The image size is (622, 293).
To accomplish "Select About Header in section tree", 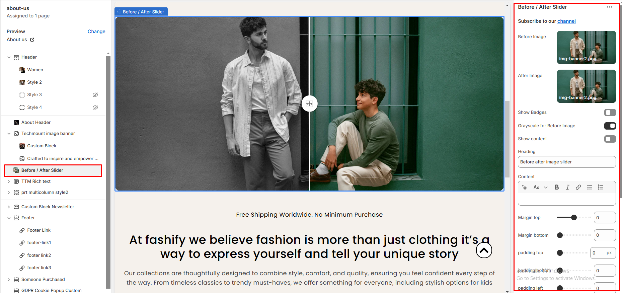I will tap(36, 122).
